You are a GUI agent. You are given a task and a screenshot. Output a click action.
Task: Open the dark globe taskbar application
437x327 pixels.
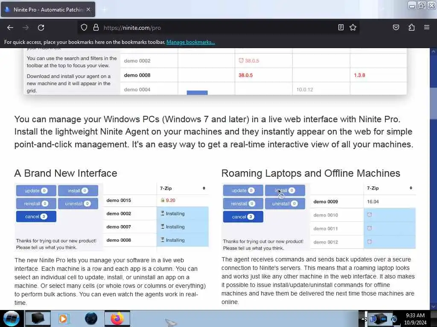pos(91,318)
